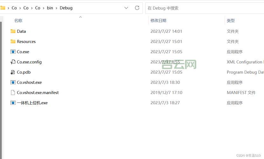Screen dimensions: 264x159
Task: Click the Co.exe application icon
Action: 13,52
